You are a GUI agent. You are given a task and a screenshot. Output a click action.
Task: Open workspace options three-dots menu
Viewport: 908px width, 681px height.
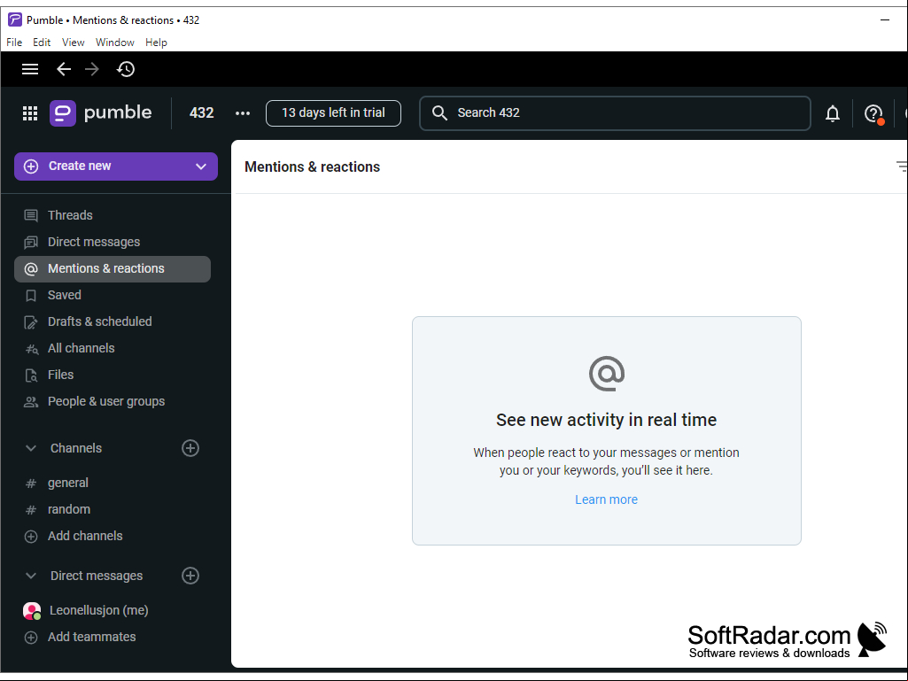click(243, 113)
